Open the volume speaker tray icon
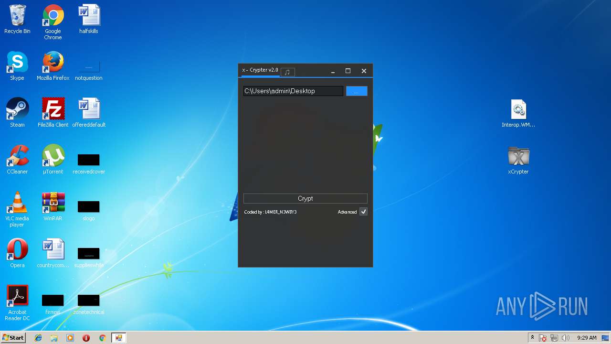Screen dimensions: 611x344 [x=566, y=338]
